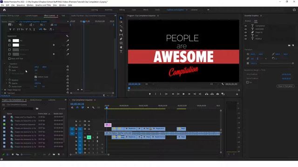This screenshot has width=298, height=167.
Task: Toggle Position animation stopwatch
Action: (10, 67)
